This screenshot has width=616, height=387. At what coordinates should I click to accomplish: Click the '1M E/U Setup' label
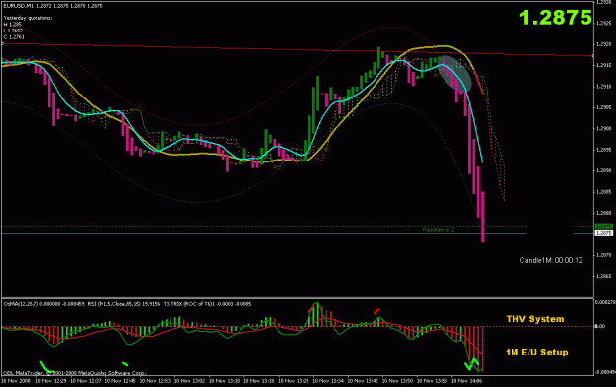[536, 353]
